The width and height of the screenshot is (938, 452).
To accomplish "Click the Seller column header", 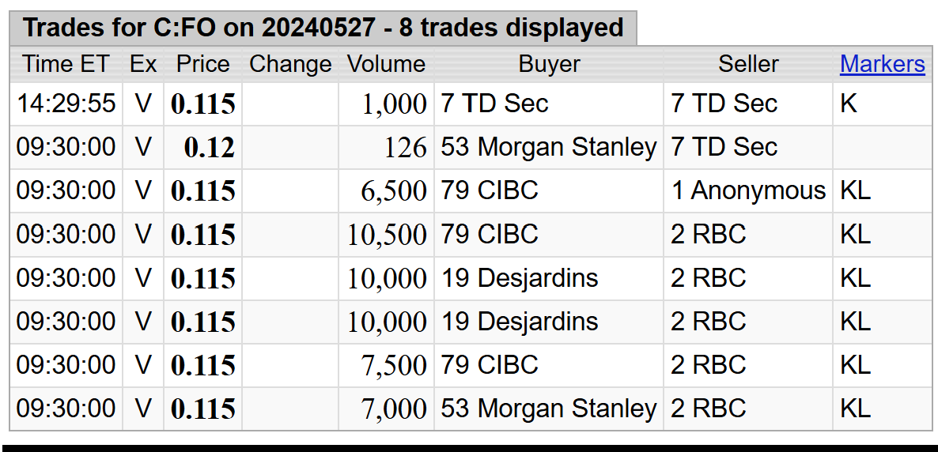I will (x=747, y=64).
